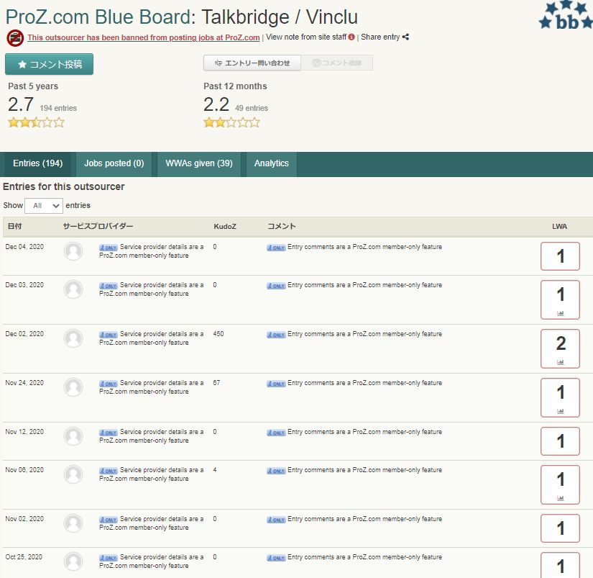Click the chart icon in Dec 03 LWA box

click(x=561, y=313)
